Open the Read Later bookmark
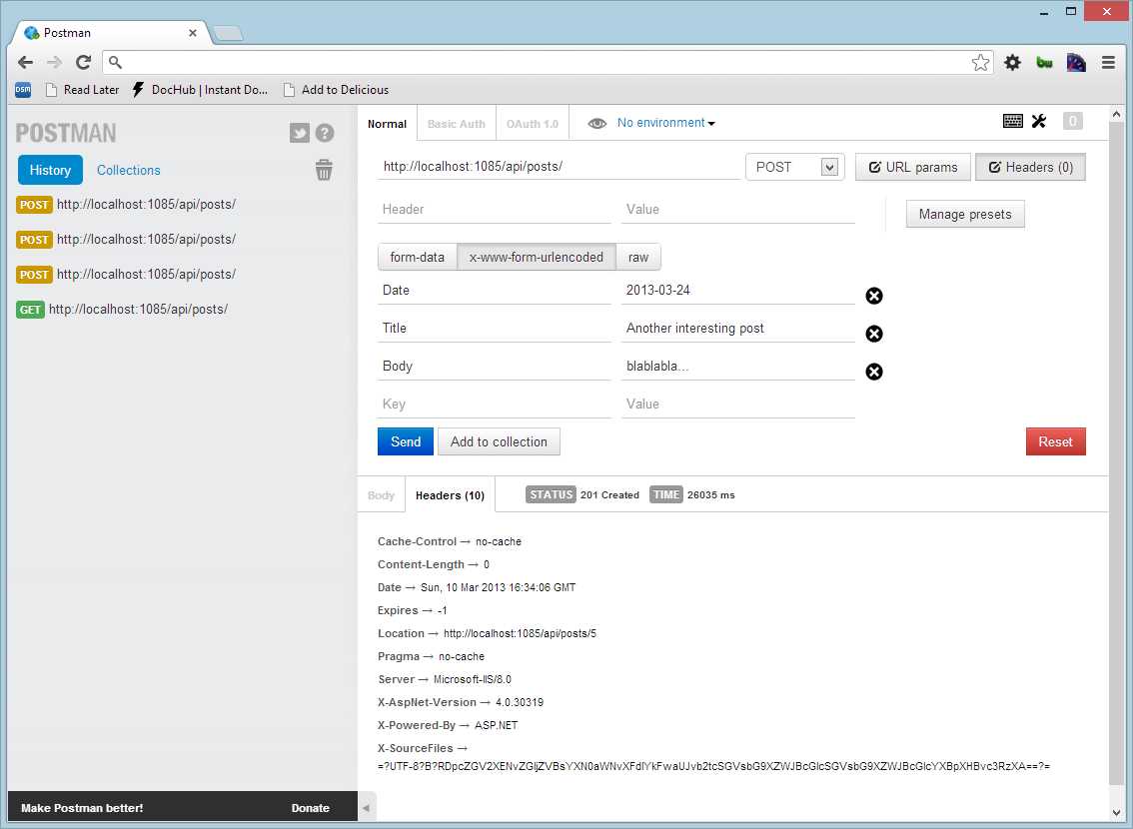1133x829 pixels. pos(82,90)
